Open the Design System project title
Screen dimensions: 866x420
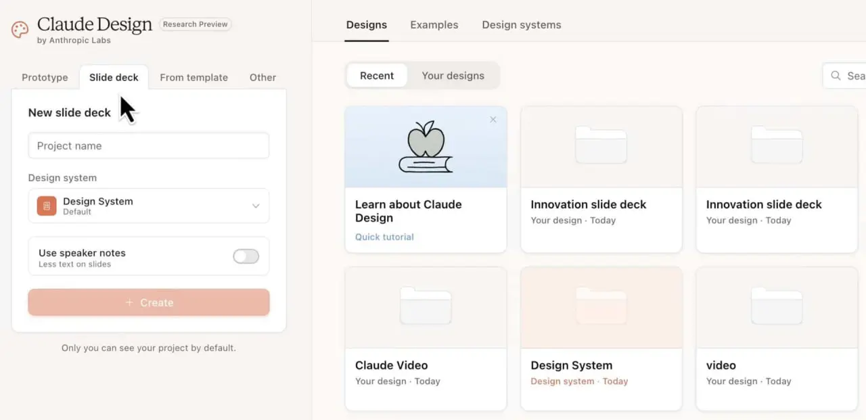coord(572,365)
